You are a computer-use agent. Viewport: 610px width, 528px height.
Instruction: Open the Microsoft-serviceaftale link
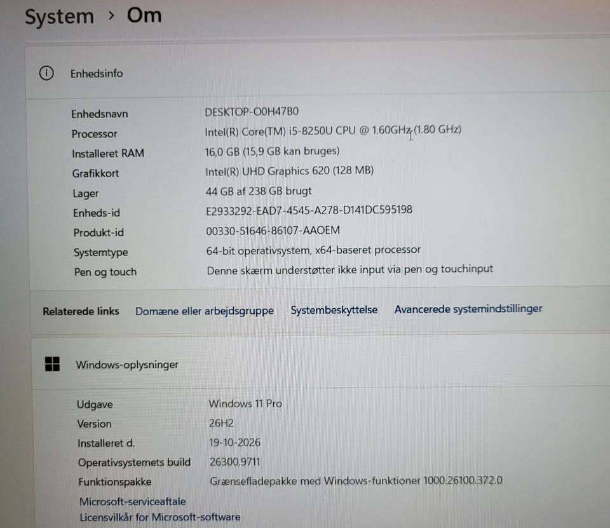tap(132, 501)
